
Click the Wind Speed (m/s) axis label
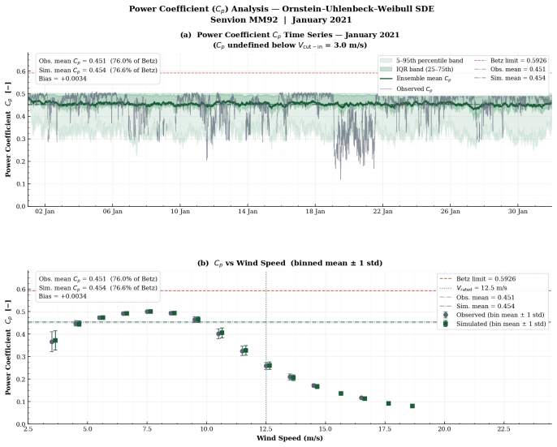point(290,438)
